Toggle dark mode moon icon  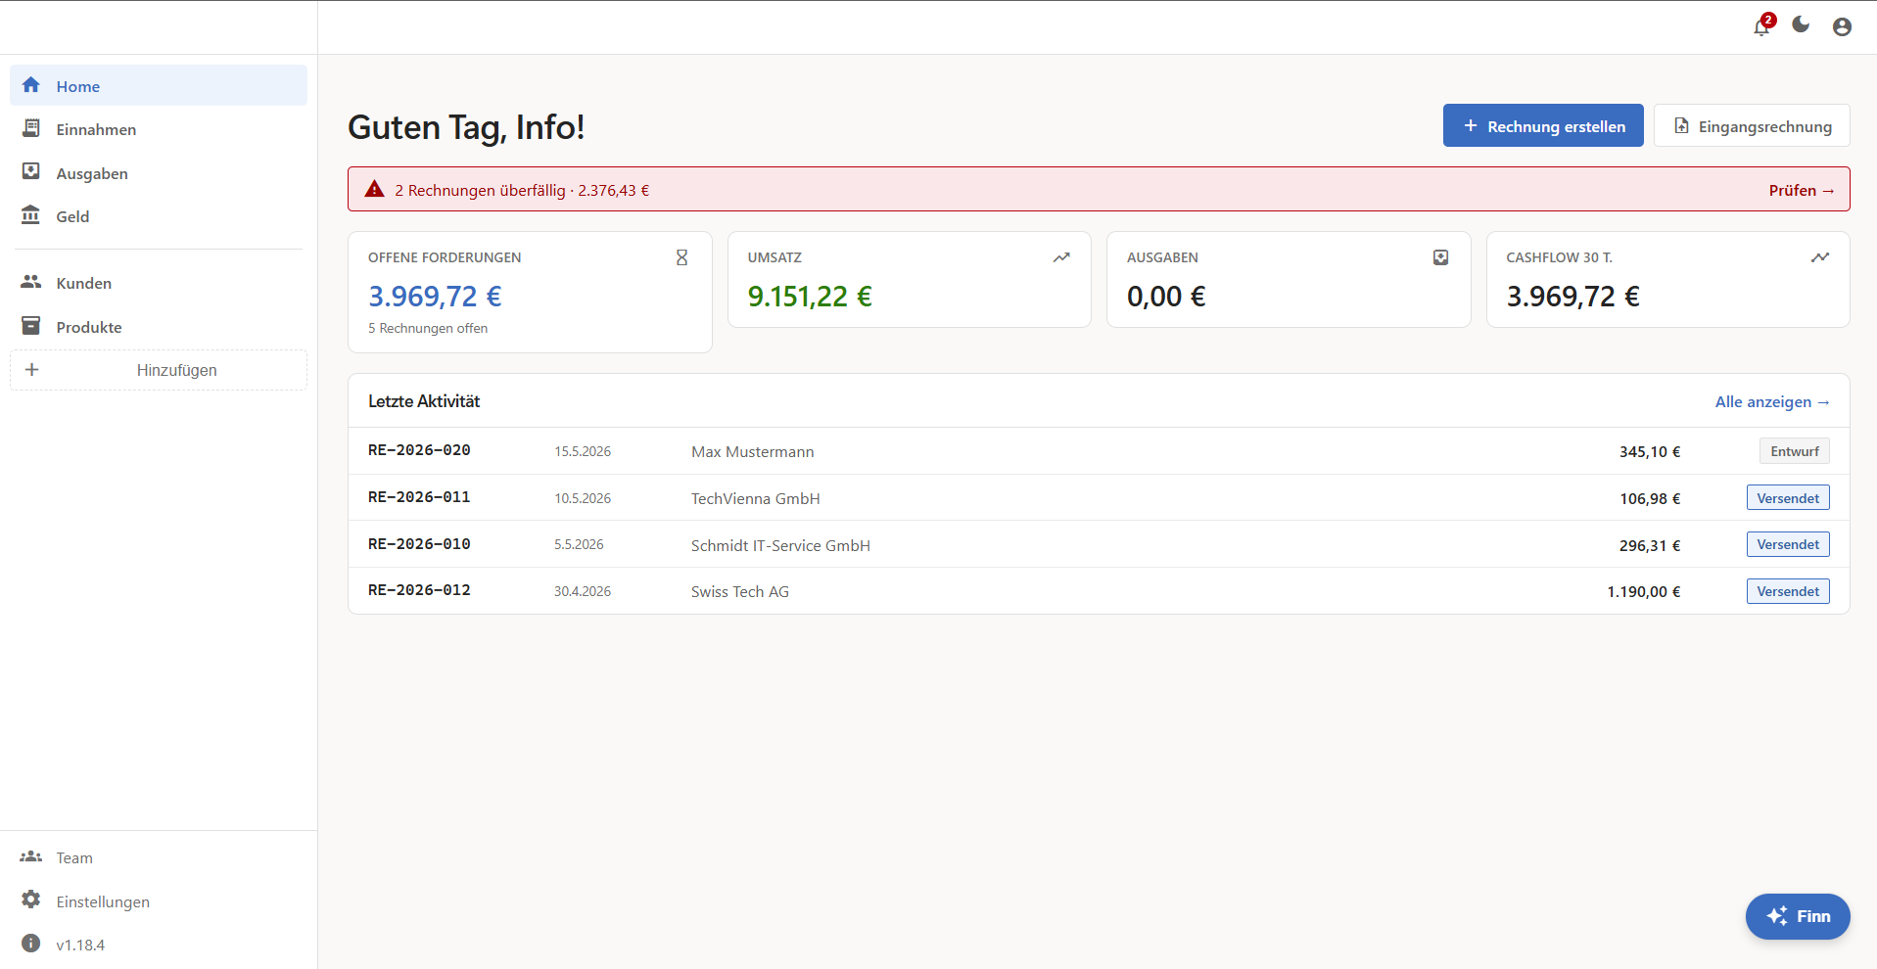pos(1801,24)
